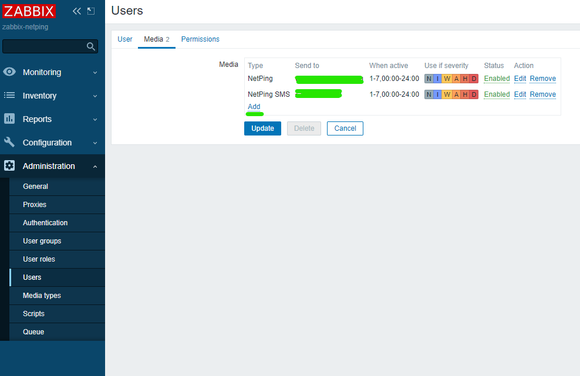Click the Reports chart icon

pos(9,119)
